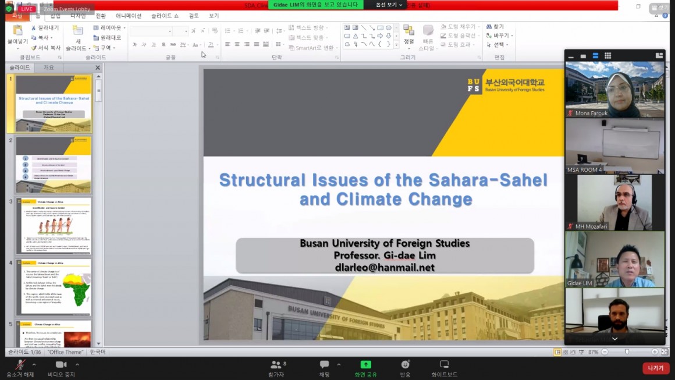Click the PowerPoint help question mark icon
Screen dimensions: 675x380
665,16
